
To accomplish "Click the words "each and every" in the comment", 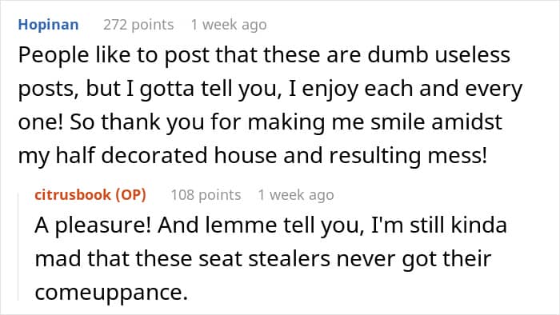I will click(443, 89).
